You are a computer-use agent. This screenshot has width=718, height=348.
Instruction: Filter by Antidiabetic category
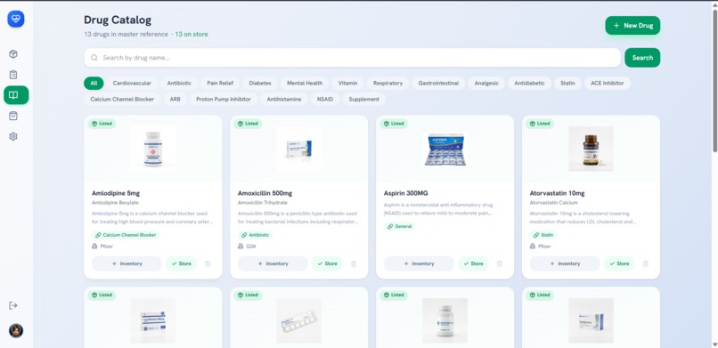coord(529,84)
